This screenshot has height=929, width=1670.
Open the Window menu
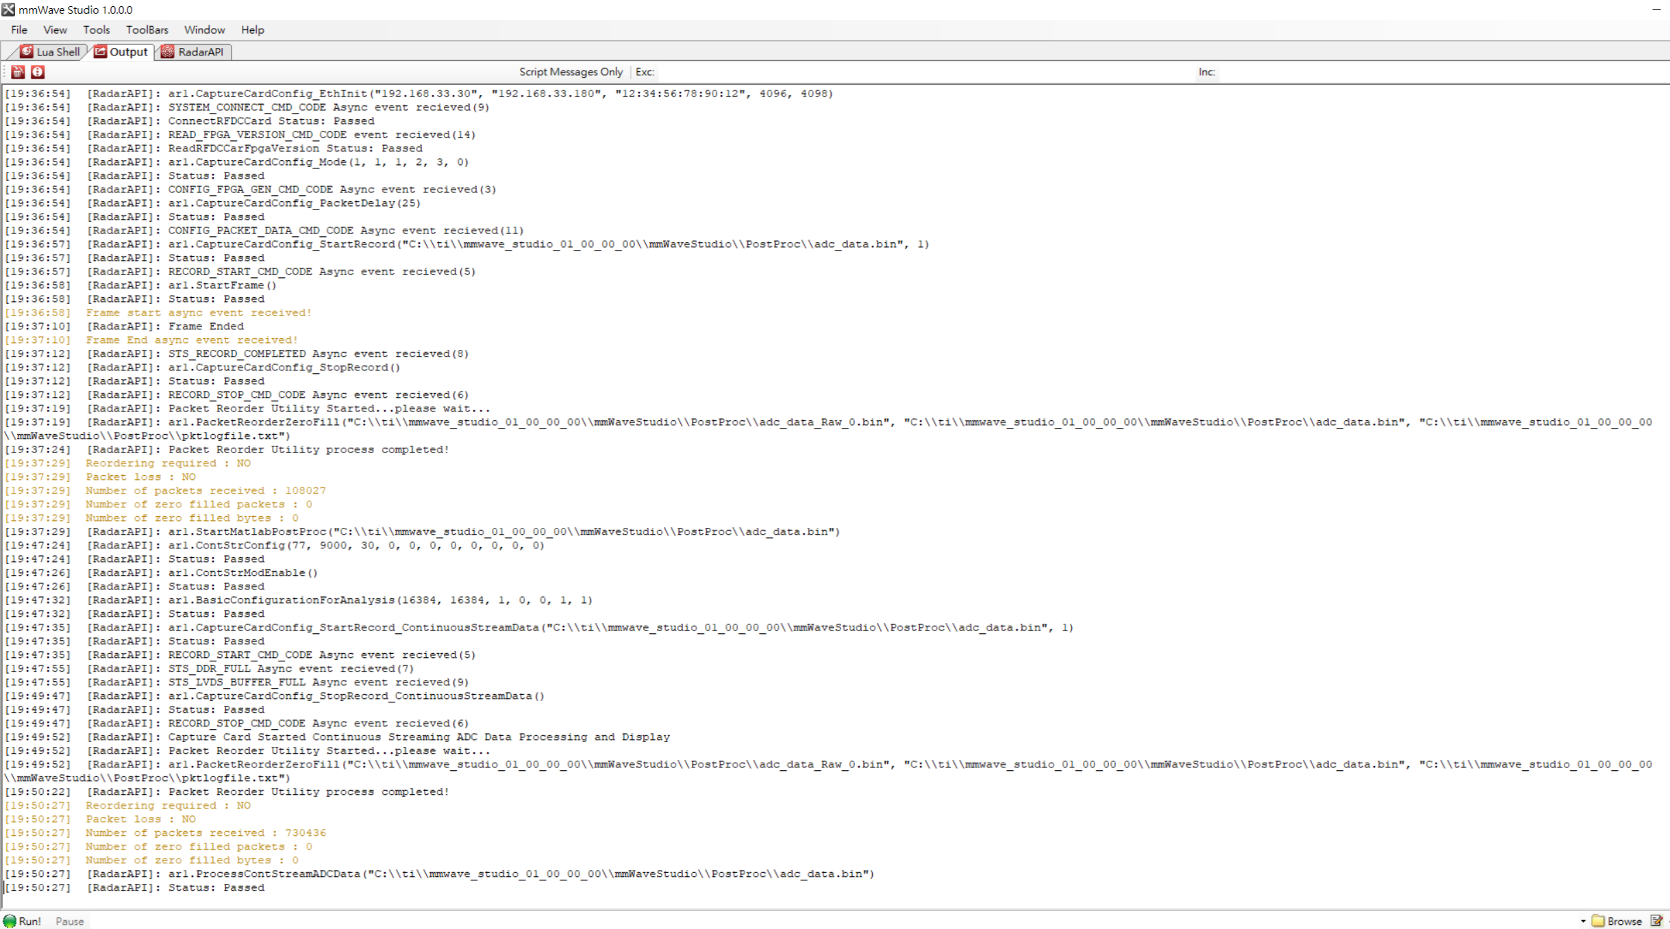(204, 30)
